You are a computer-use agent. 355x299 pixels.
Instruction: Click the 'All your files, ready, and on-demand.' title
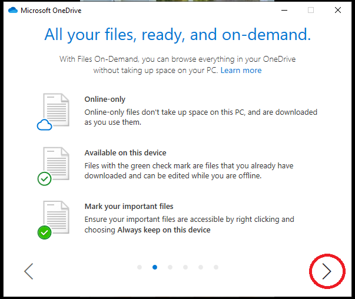click(x=178, y=35)
